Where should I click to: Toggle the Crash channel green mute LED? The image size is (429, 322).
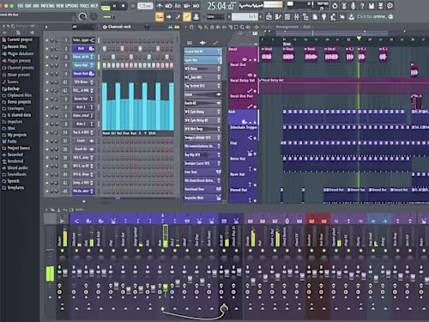coord(47,141)
